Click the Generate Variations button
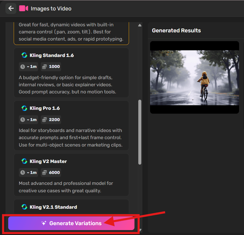Screen dimensions: 244x235 click(71, 223)
